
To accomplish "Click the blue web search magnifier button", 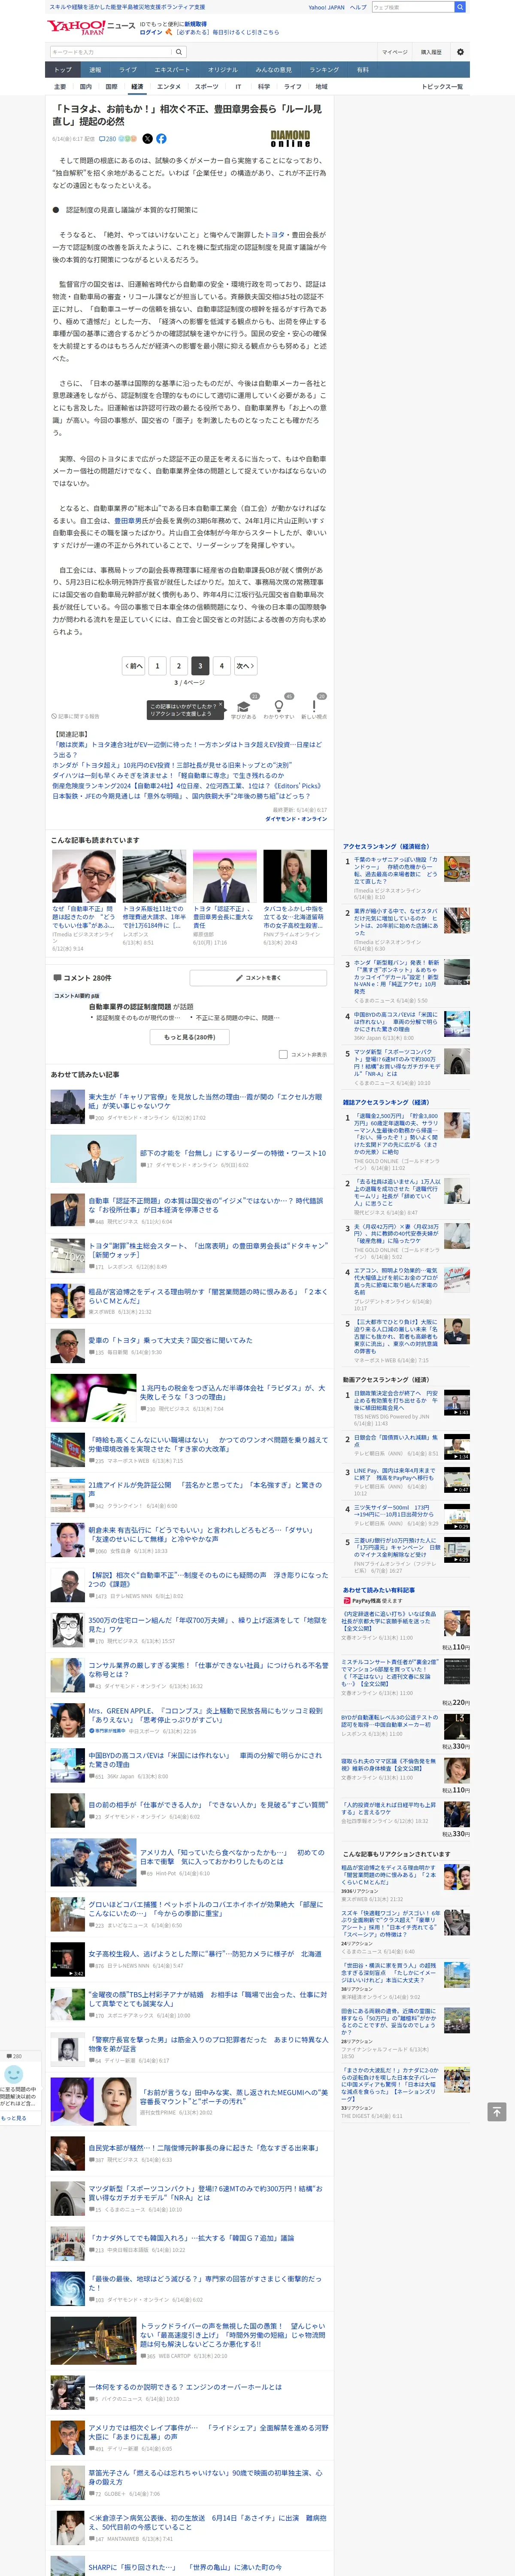I will tap(460, 7).
